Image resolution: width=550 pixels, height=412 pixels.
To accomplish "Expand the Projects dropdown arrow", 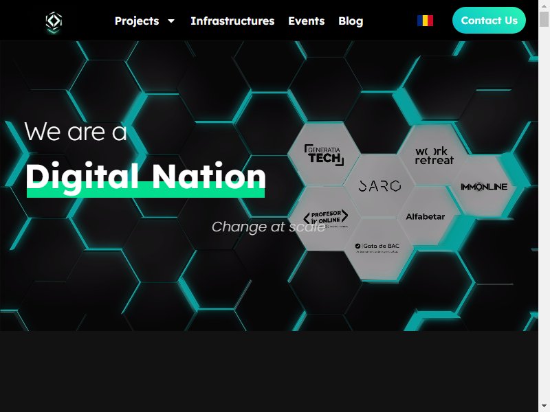I will (x=171, y=21).
